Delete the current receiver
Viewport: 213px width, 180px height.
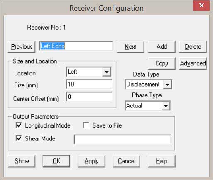pos(193,47)
